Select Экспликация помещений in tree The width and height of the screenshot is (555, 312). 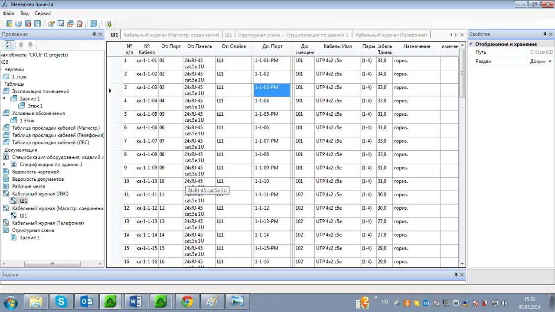pos(40,91)
